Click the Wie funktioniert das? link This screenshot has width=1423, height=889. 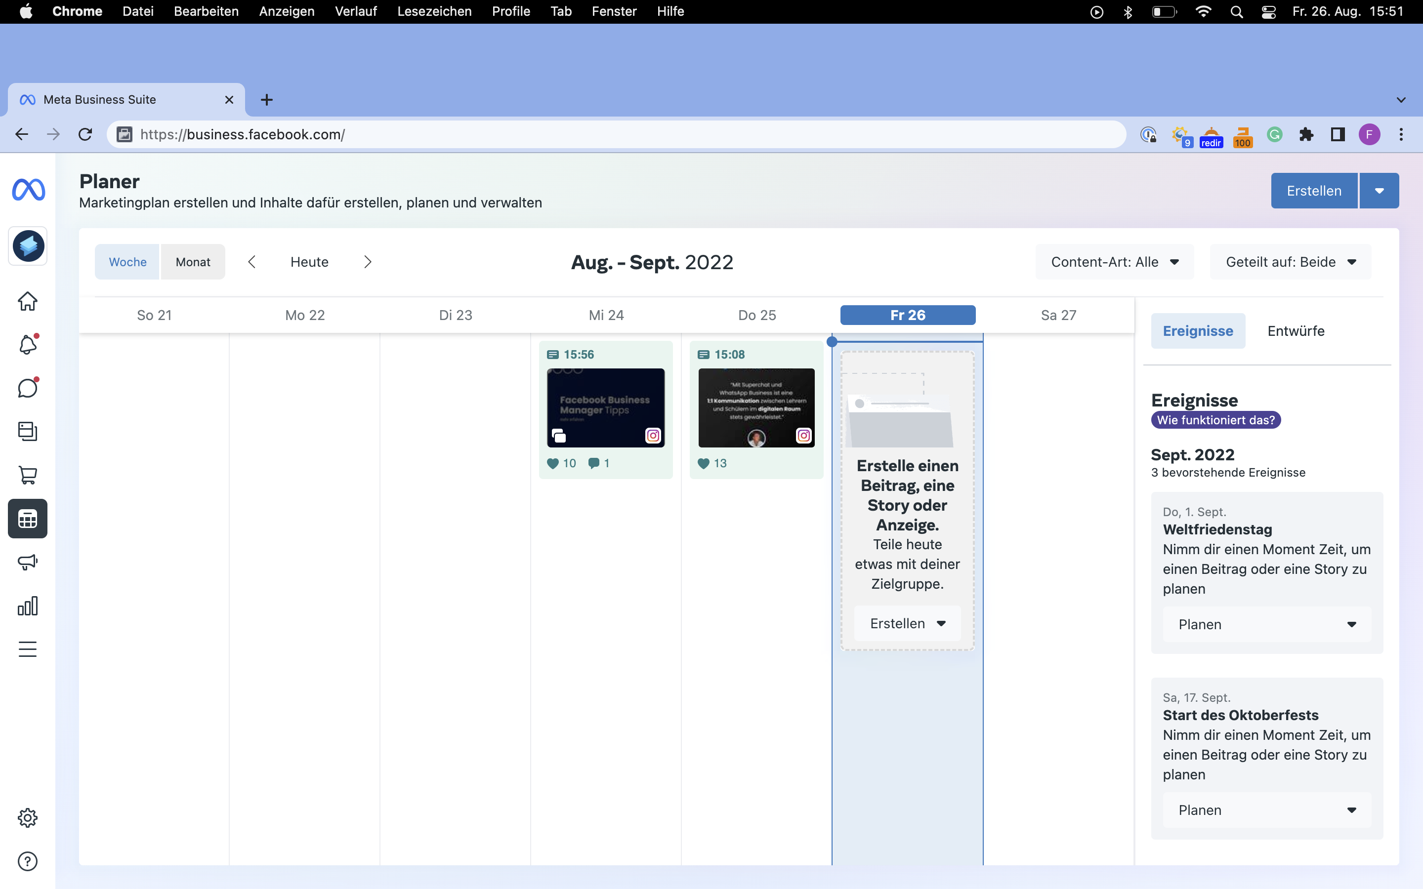click(1215, 420)
